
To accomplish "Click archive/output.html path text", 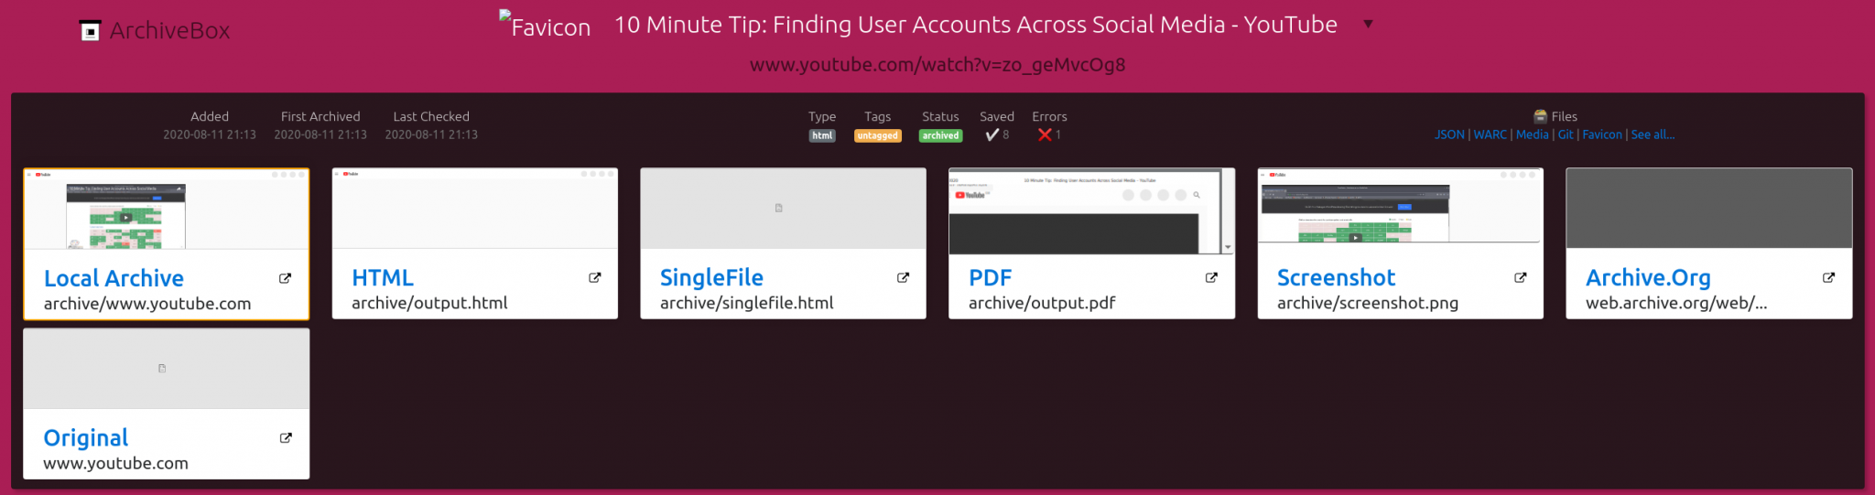I will click(x=429, y=303).
